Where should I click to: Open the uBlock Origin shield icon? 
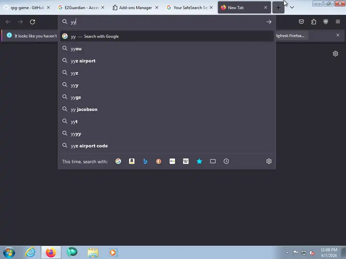click(326, 22)
